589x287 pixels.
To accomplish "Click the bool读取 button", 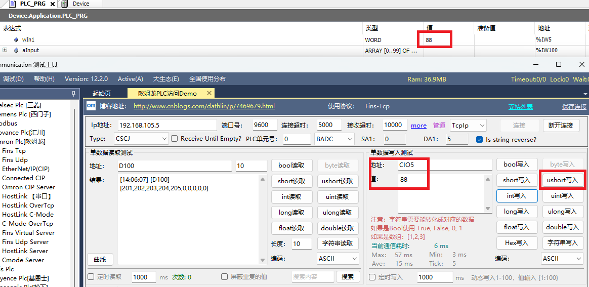I will point(291,165).
